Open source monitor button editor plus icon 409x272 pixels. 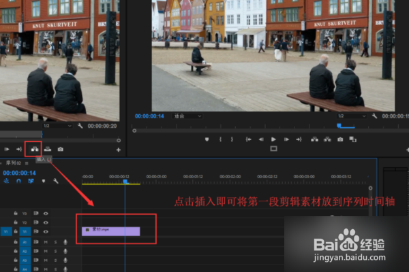pos(119,150)
